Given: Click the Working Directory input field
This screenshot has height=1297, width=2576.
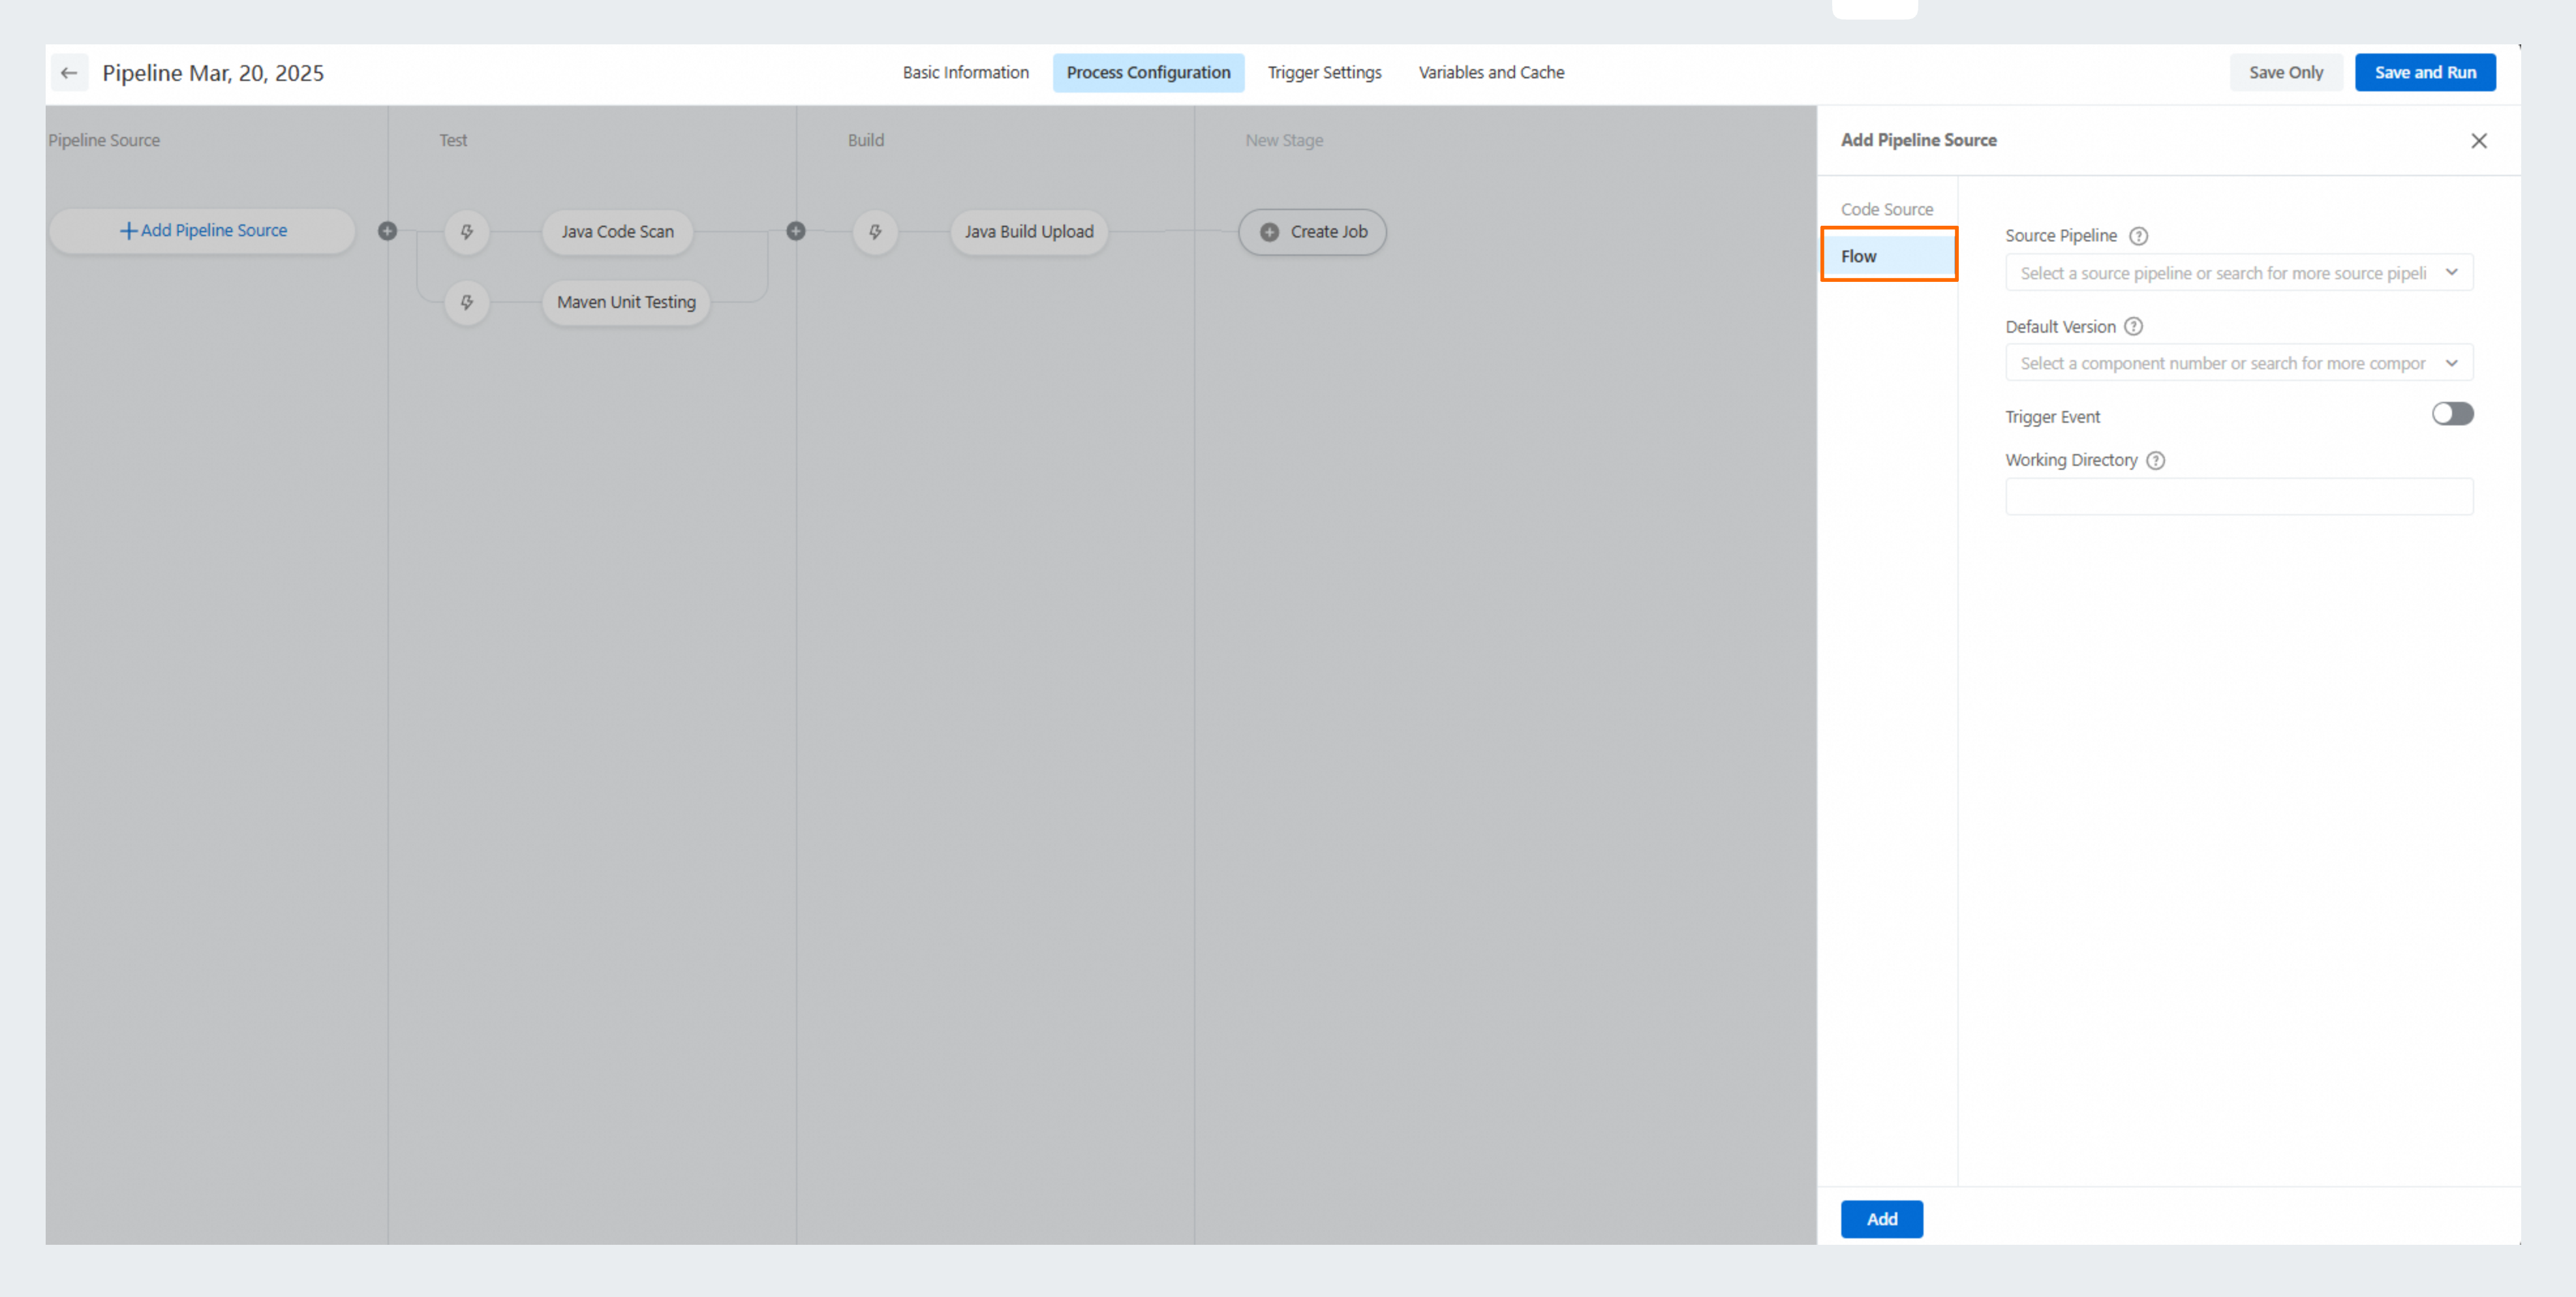Looking at the screenshot, I should (x=2238, y=497).
